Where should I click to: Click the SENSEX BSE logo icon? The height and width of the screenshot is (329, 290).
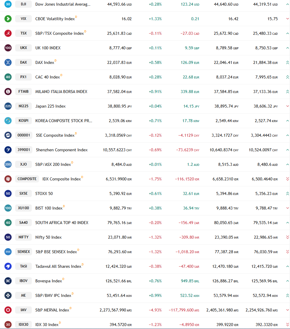click(x=8, y=251)
